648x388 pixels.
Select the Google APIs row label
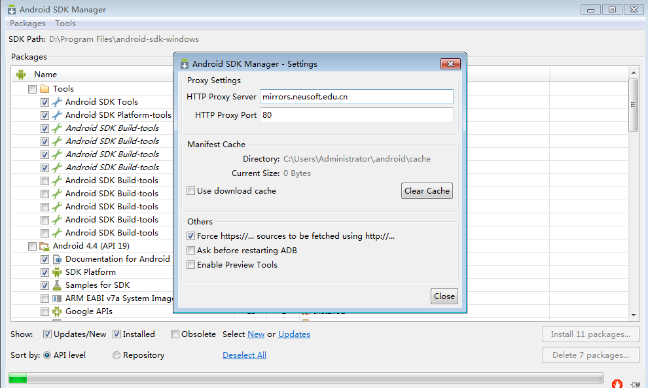pos(89,311)
